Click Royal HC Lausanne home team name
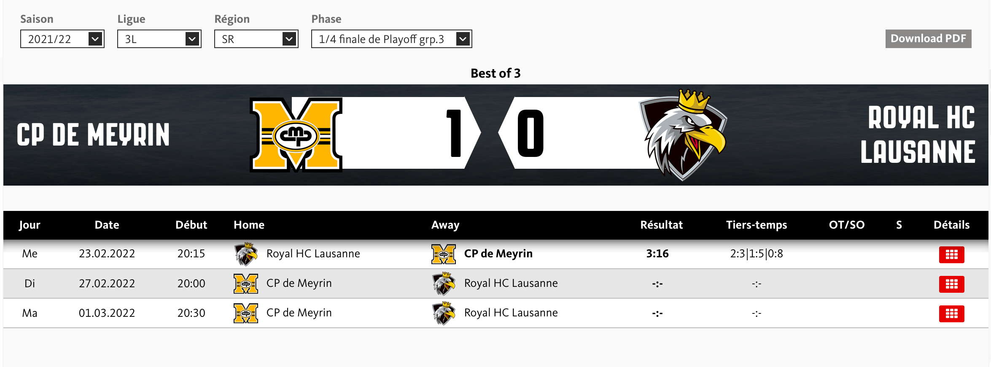This screenshot has height=367, width=991. click(x=313, y=254)
